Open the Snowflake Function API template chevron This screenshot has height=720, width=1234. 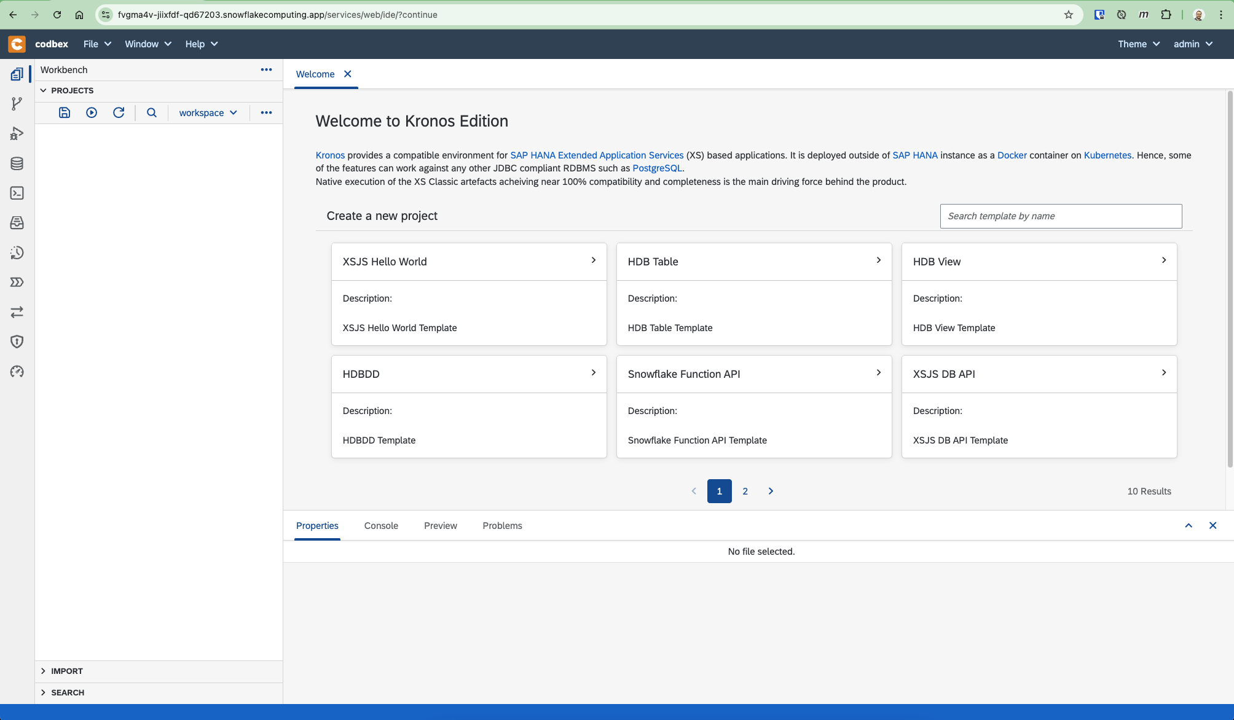tap(879, 373)
